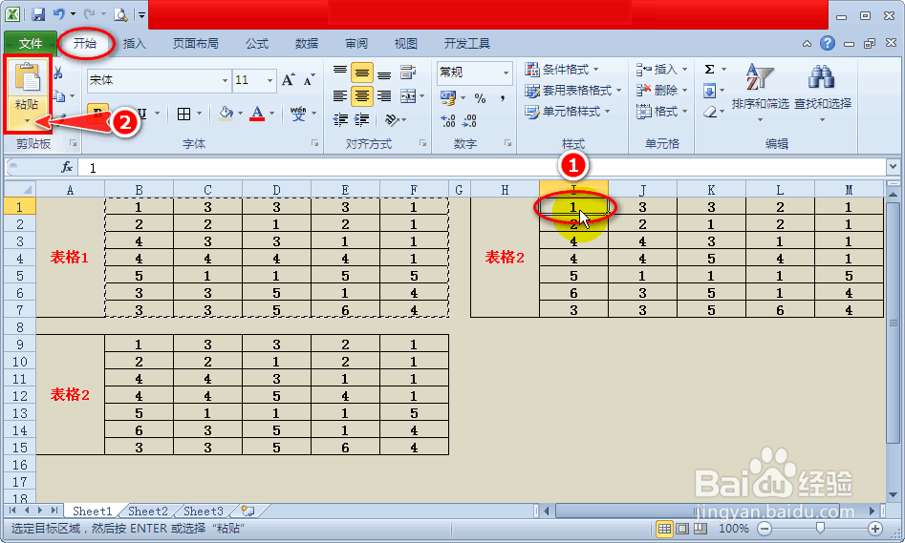
Task: Click the text Orientation ab icon
Action: click(392, 119)
